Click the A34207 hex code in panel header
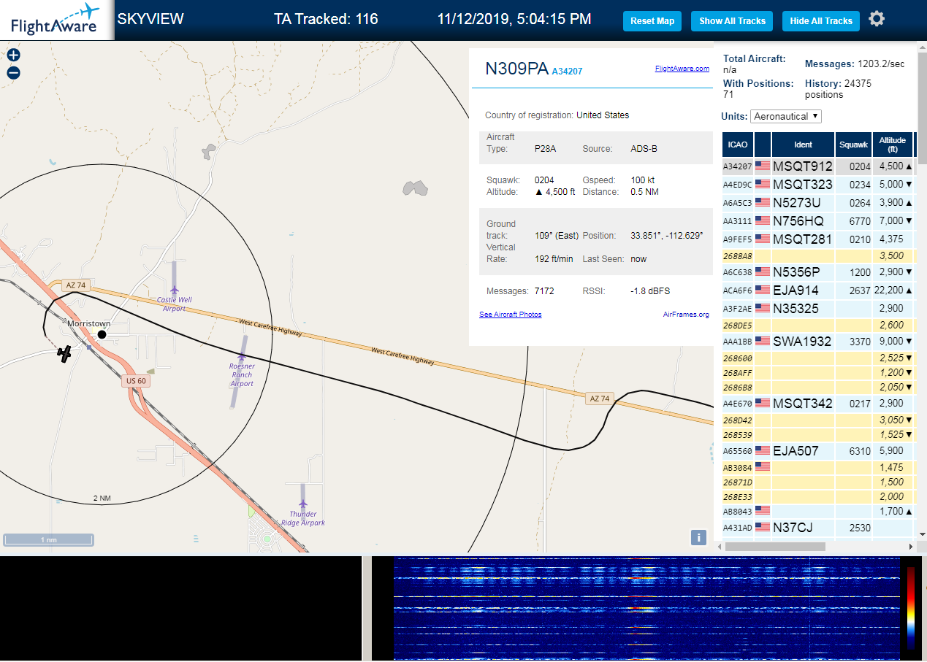This screenshot has width=927, height=662. pos(567,72)
